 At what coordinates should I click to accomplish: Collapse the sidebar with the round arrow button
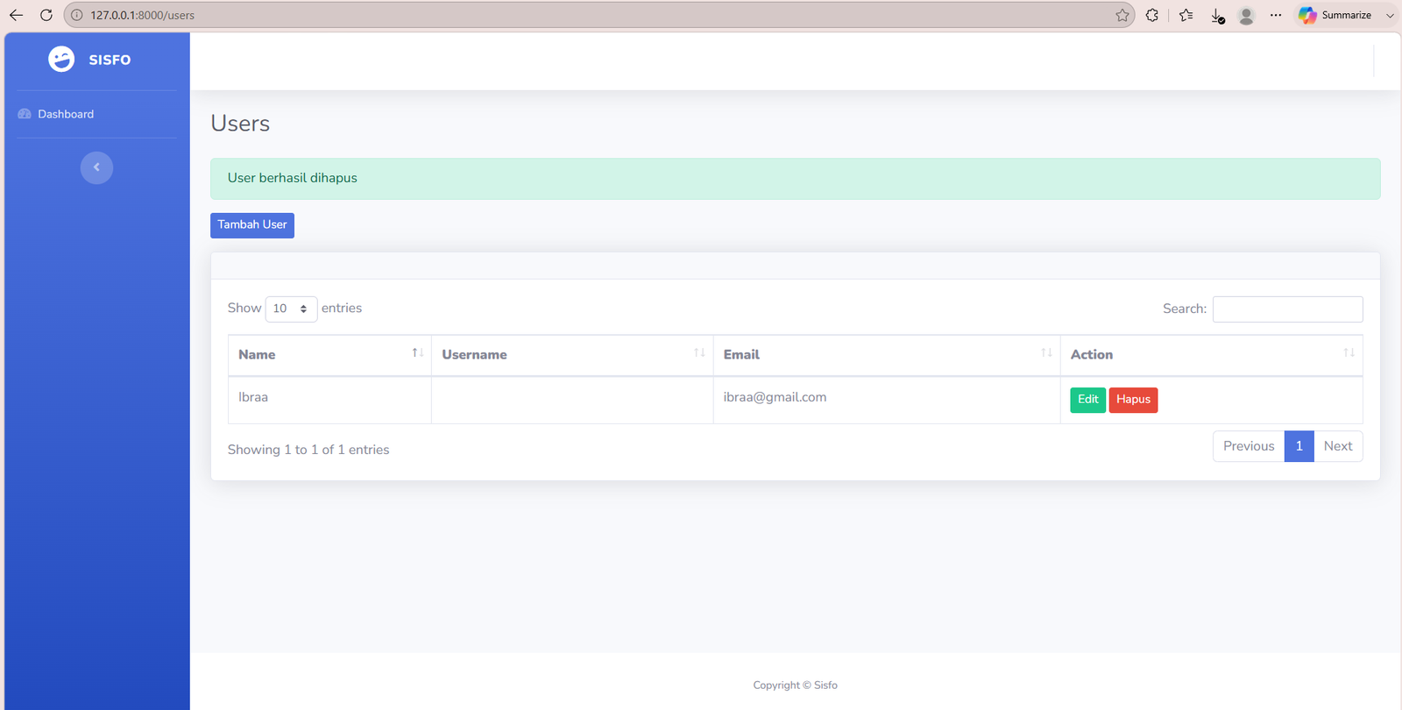(96, 167)
